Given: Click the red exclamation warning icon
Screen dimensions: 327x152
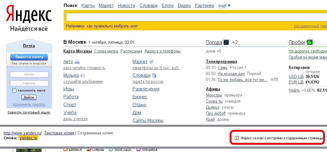Looking at the screenshot, I should [x=237, y=138].
